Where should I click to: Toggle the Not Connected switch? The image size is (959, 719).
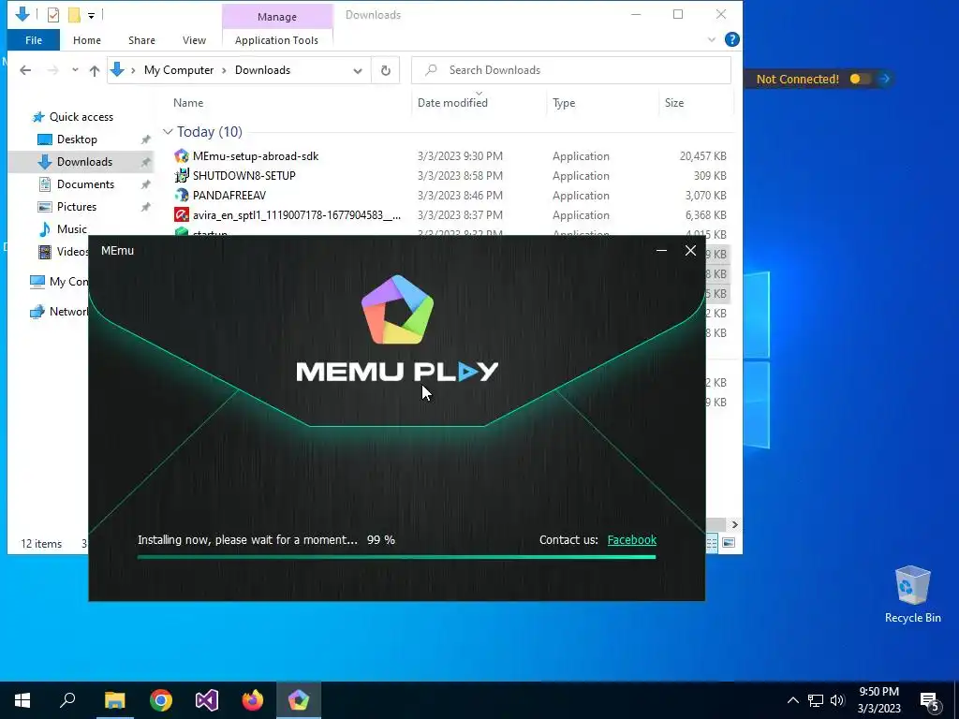pyautogui.click(x=860, y=79)
